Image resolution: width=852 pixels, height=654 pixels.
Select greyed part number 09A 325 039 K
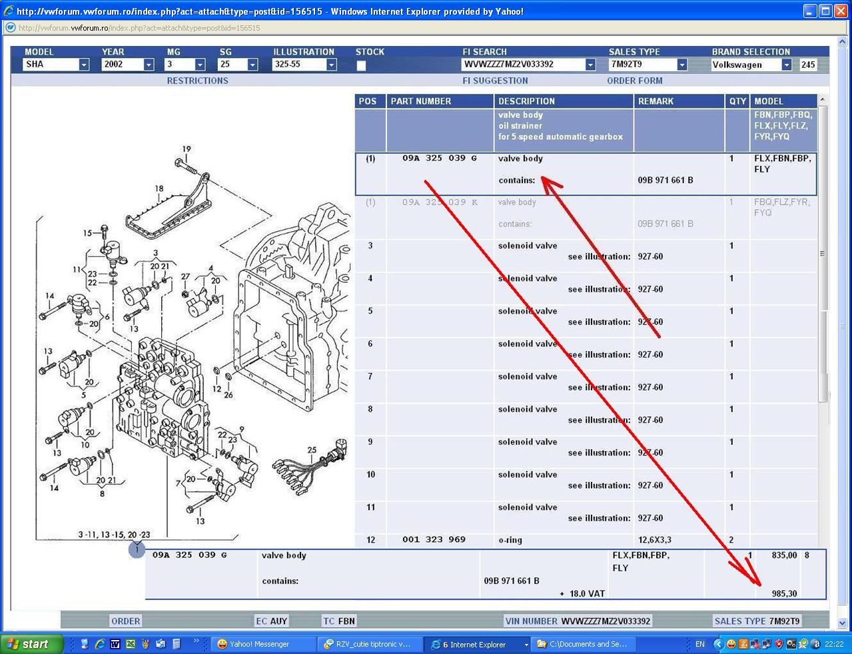coord(440,202)
